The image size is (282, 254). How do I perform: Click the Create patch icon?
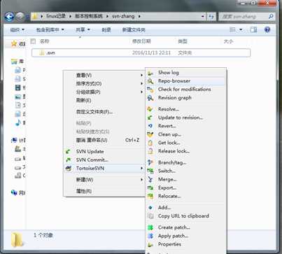point(150,227)
